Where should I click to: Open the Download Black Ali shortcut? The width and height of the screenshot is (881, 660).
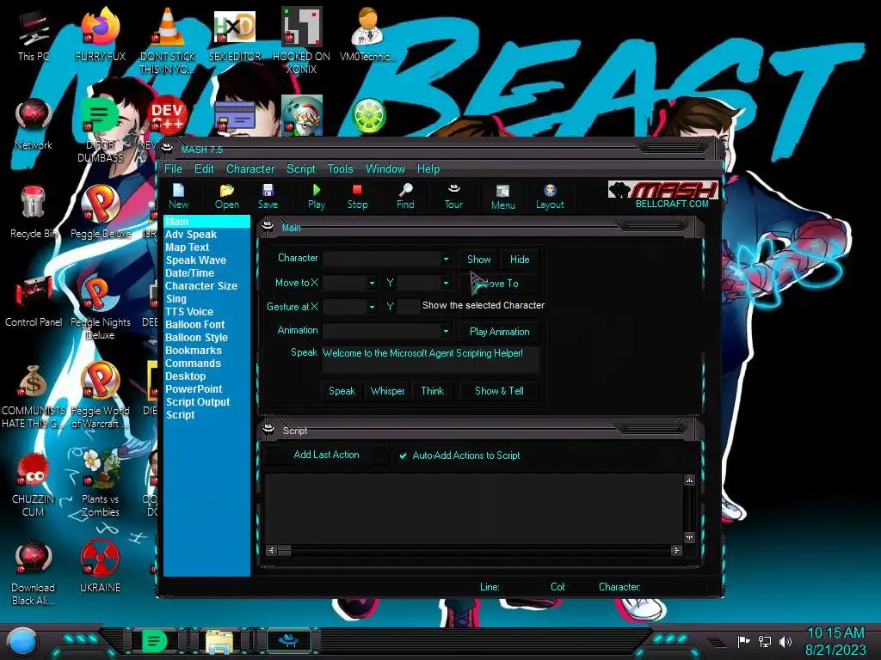(34, 573)
